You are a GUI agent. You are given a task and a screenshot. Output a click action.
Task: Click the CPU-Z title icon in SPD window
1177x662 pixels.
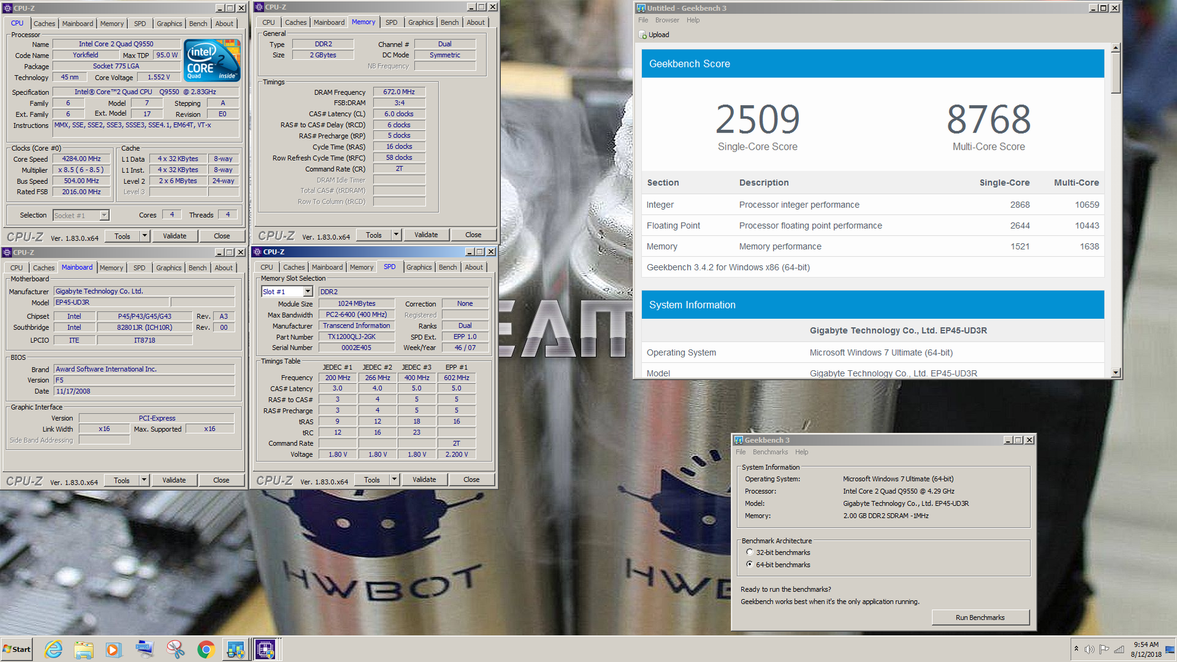click(257, 252)
